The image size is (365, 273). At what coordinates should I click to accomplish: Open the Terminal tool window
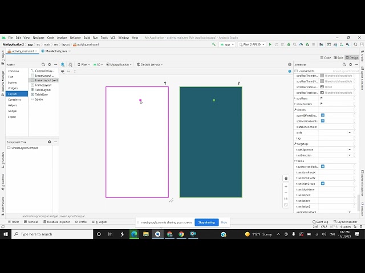tap(31, 222)
